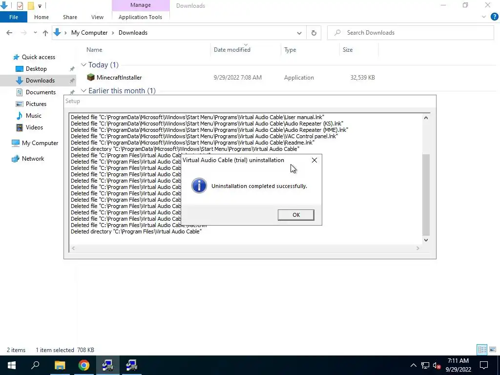Click the Setup log's scroll left arrow

pyautogui.click(x=73, y=248)
